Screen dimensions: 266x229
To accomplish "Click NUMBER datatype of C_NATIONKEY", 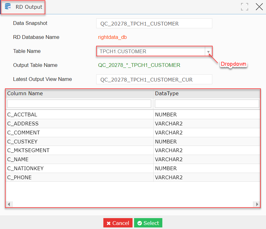I will [166, 168].
